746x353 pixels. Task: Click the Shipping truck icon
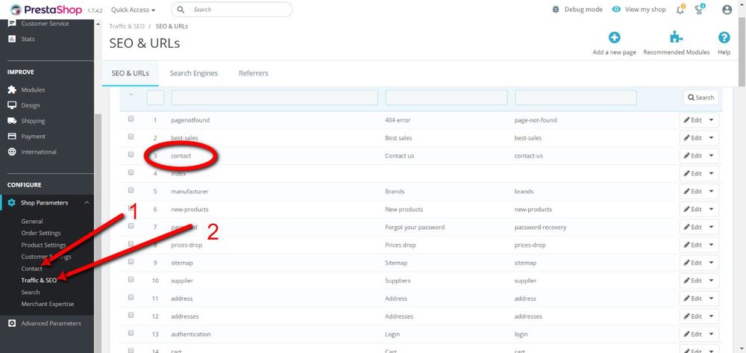12,121
